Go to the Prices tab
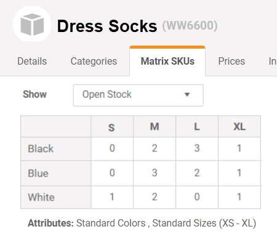Viewport: 277px width, 237px height. pyautogui.click(x=231, y=61)
